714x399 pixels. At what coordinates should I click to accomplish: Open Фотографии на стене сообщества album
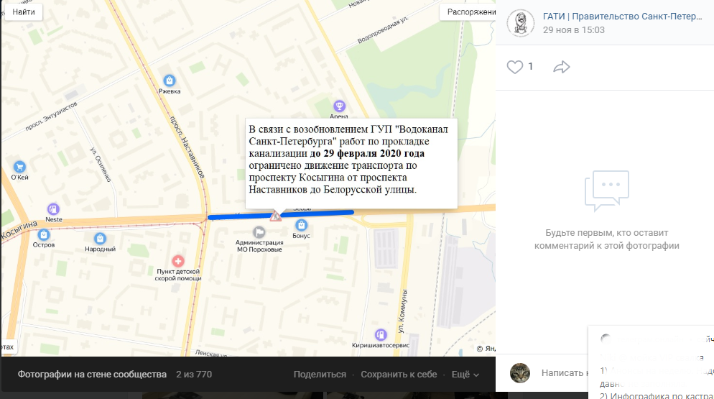pos(92,375)
